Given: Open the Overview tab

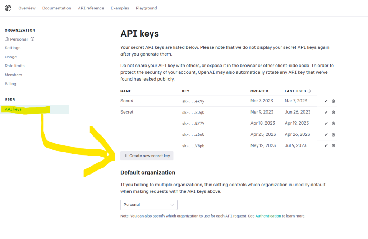Looking at the screenshot, I should click(27, 8).
